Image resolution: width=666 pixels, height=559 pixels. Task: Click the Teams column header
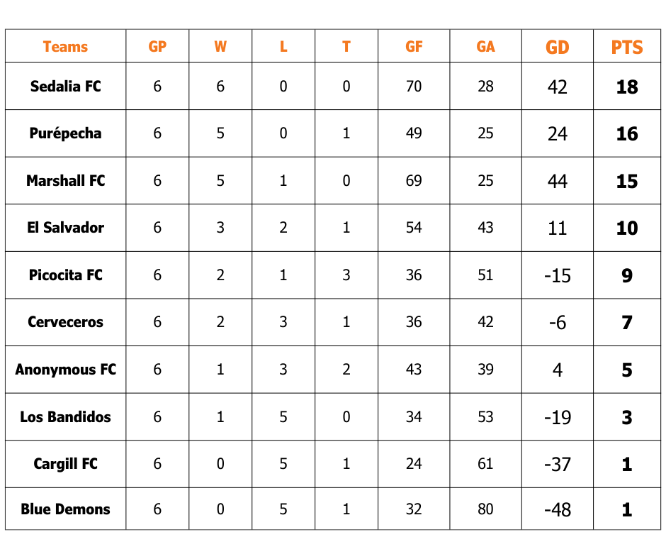65,47
